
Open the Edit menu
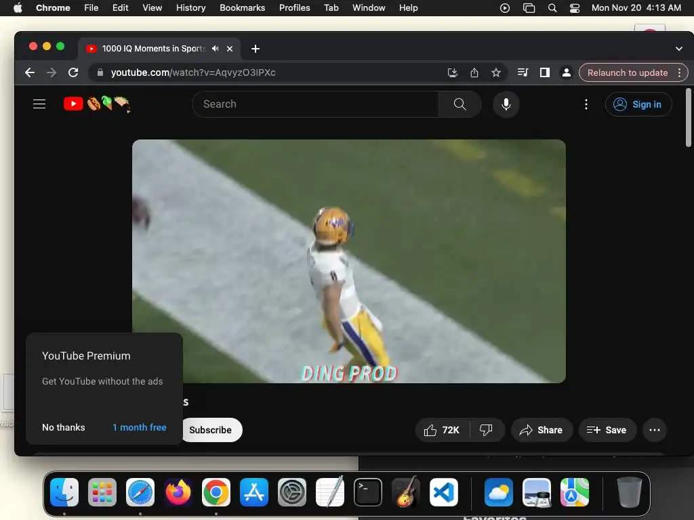(120, 8)
